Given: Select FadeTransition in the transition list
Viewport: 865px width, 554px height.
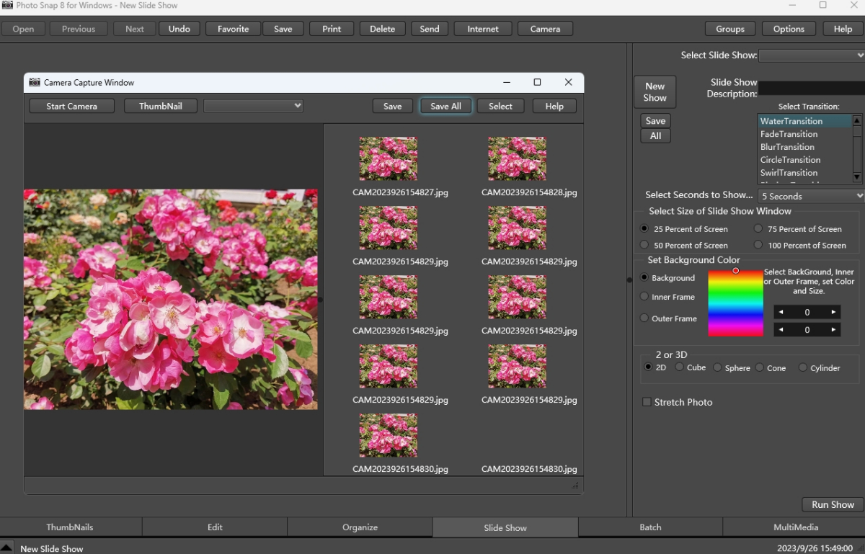Looking at the screenshot, I should 805,134.
